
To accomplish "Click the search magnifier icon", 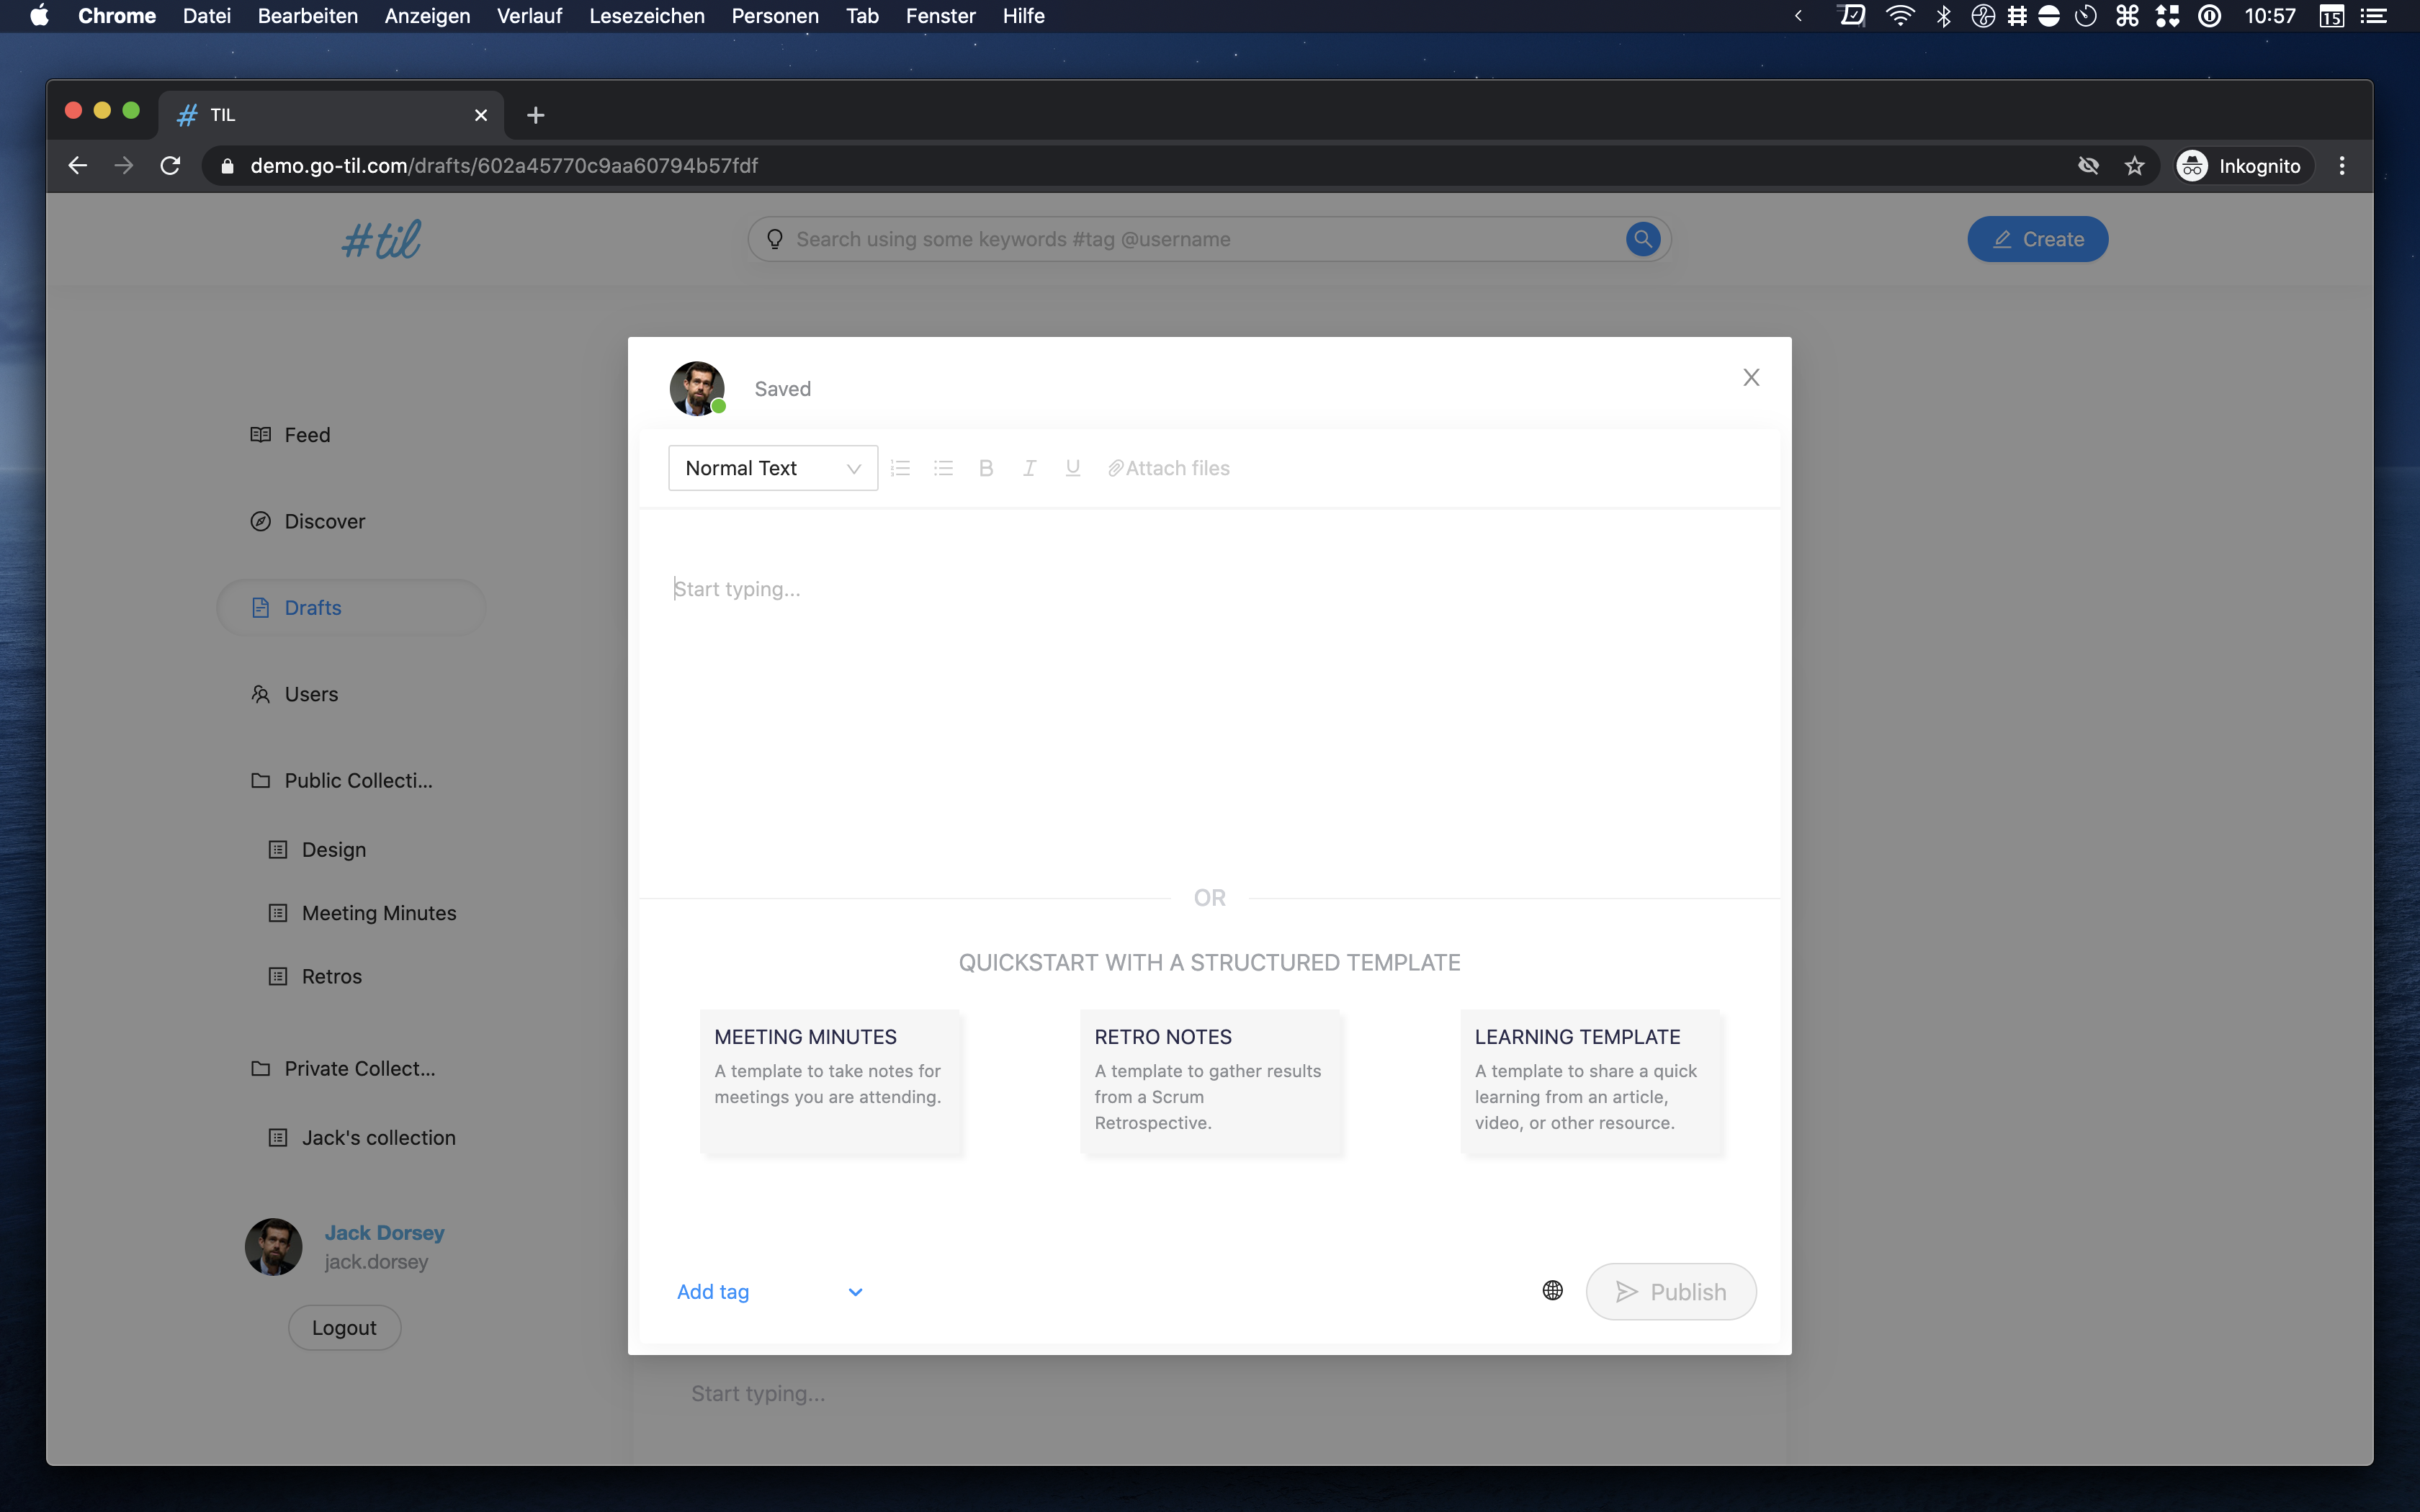I will coord(1642,239).
